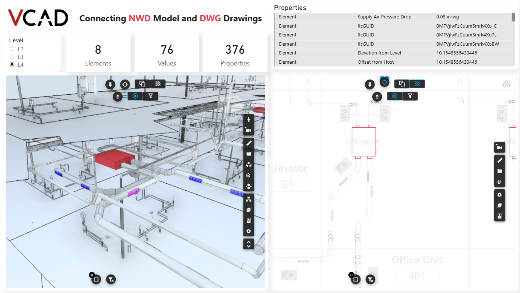This screenshot has height=293, width=520.
Task: Toggle the blue diagonal-hatch button in drawing viewer
Action: (x=417, y=84)
